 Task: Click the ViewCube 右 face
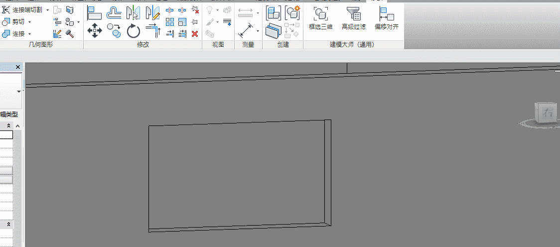[x=548, y=114]
